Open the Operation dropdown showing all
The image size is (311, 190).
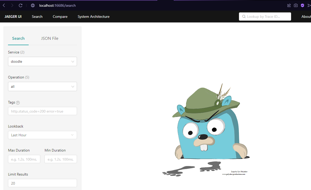coord(42,86)
